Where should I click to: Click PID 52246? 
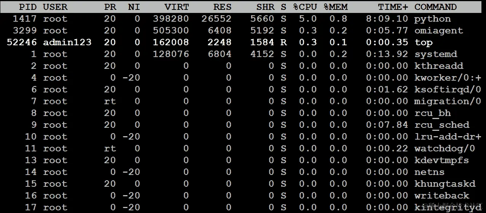coord(22,43)
